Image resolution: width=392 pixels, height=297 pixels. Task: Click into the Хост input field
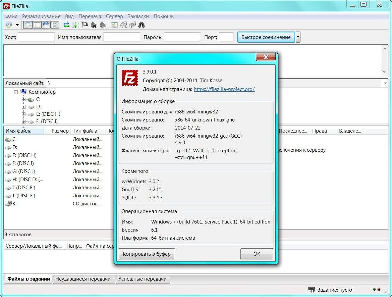(36, 37)
